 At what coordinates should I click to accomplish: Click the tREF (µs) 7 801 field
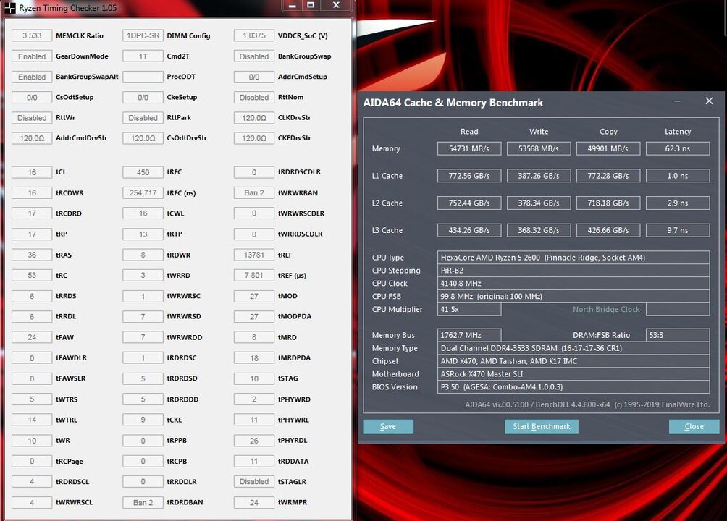point(254,275)
